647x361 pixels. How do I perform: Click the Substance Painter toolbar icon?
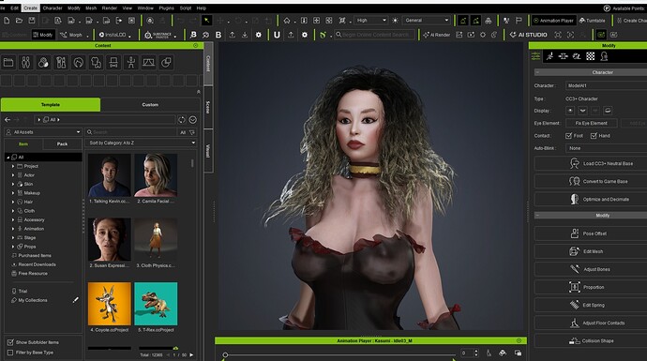159,35
